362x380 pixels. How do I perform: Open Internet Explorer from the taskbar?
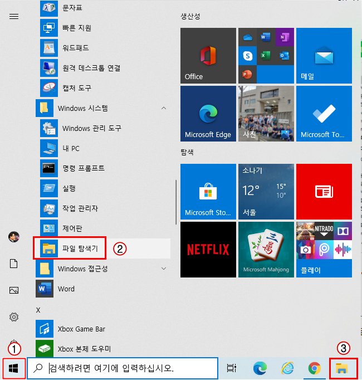287,368
